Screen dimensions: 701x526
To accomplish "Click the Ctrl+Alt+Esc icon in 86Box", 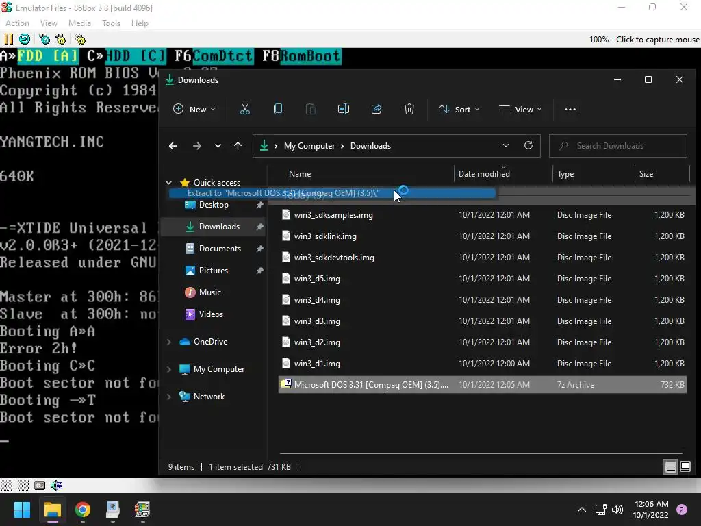I will click(x=60, y=39).
